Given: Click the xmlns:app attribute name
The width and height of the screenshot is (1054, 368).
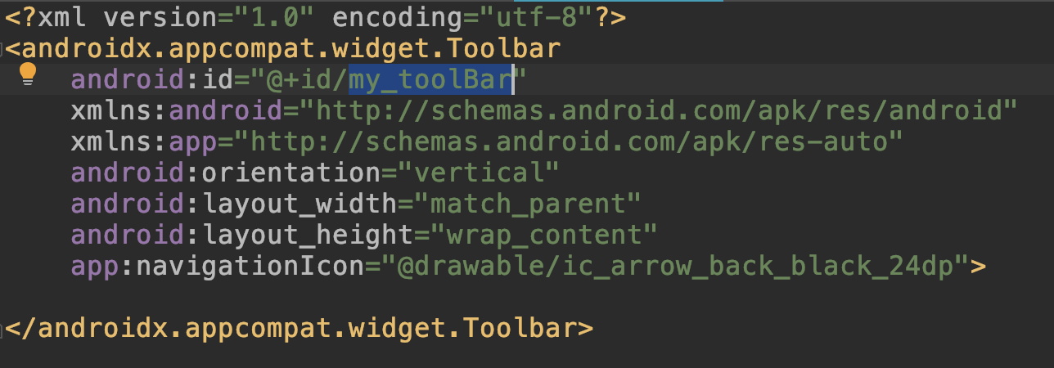Looking at the screenshot, I should coord(143,141).
